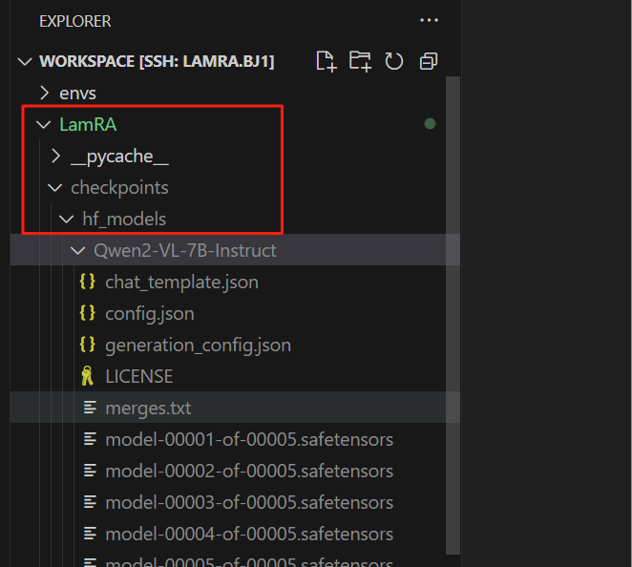Click the New Folder icon

coord(360,61)
